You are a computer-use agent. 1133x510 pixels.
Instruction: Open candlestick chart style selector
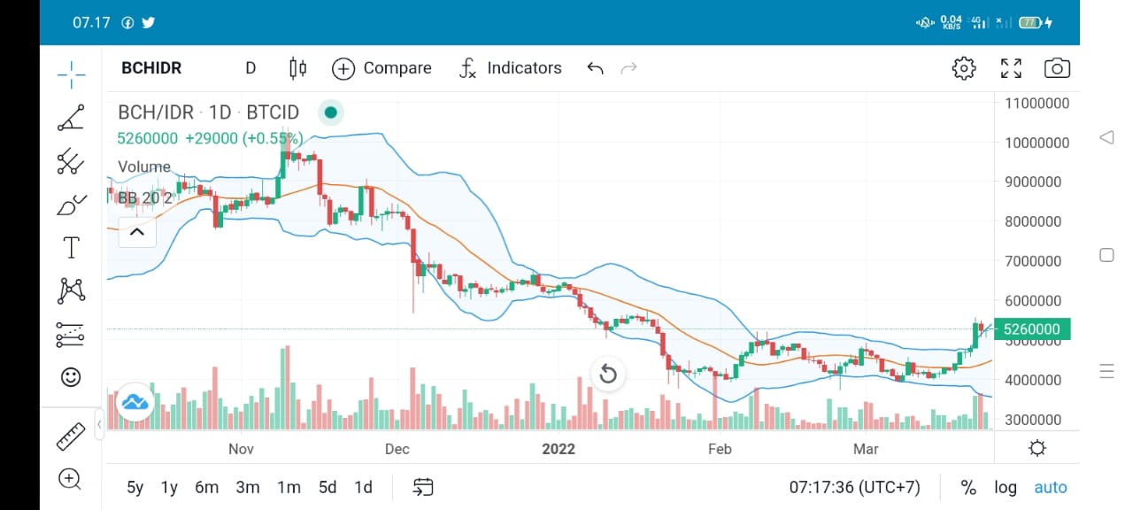coord(297,68)
